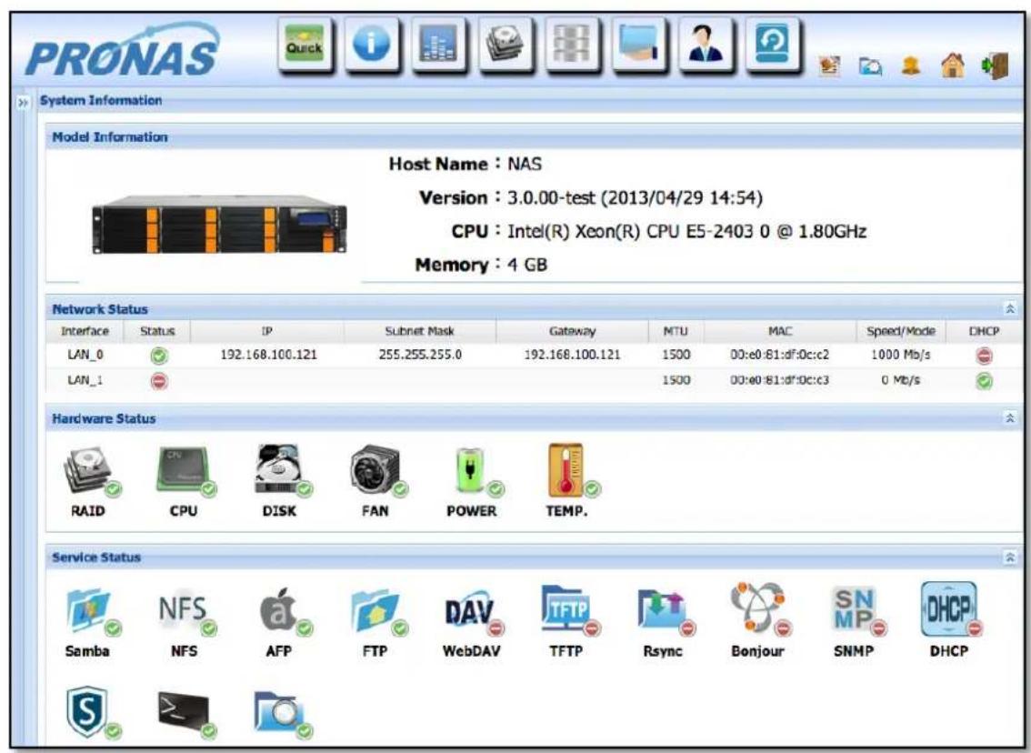Open the server rack storage toolbar button
This screenshot has width=1031, height=753.
(572, 44)
